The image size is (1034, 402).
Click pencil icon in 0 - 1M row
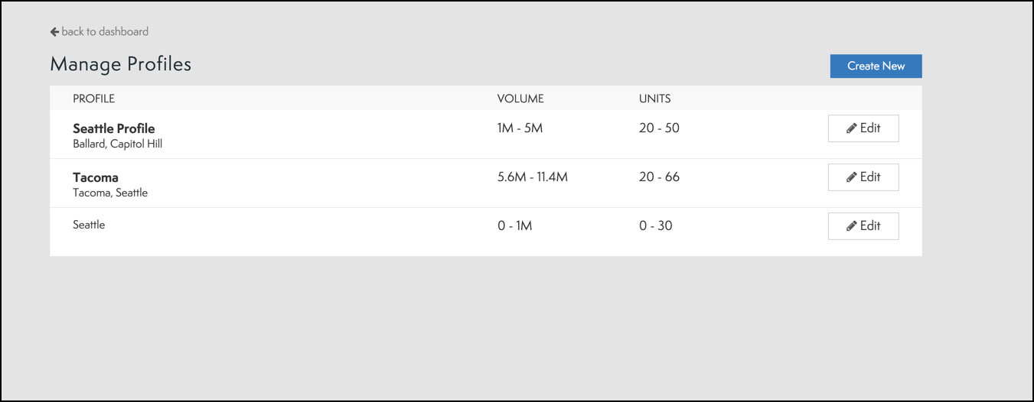851,226
